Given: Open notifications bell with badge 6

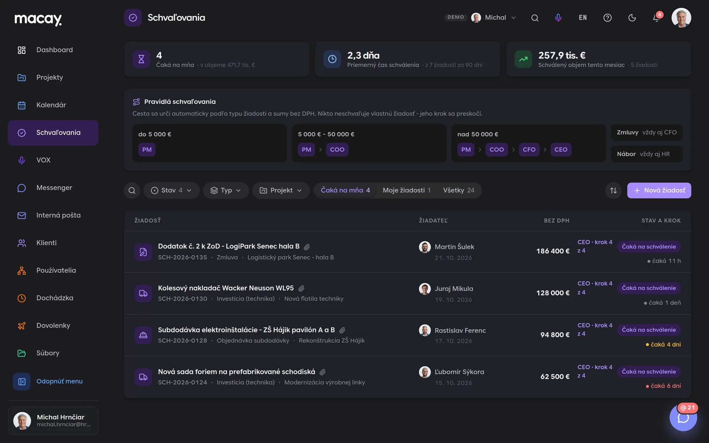Looking at the screenshot, I should pyautogui.click(x=657, y=18).
